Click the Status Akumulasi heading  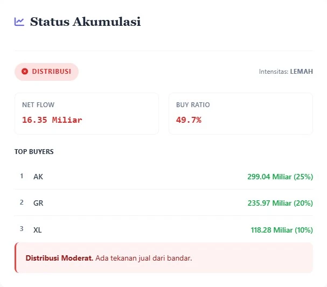tap(85, 22)
